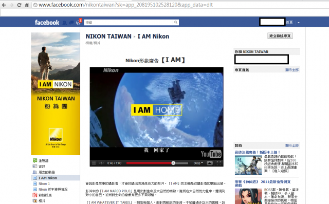
Task: Click the video volume speaker icon
Action: [102, 163]
